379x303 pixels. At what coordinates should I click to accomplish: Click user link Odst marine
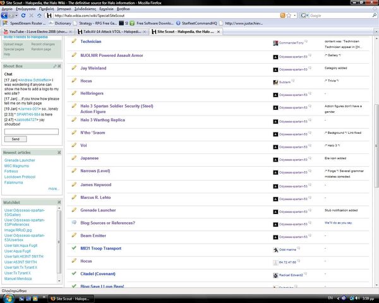coord(287,249)
